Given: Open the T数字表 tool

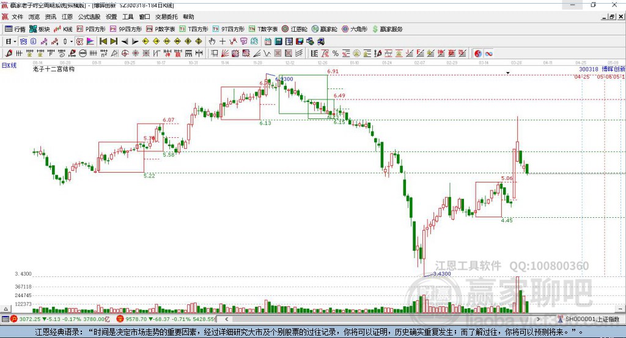Looking at the screenshot, I should (x=263, y=29).
